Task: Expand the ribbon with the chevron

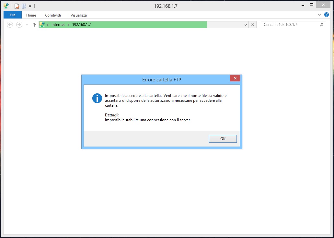Action: 319,15
